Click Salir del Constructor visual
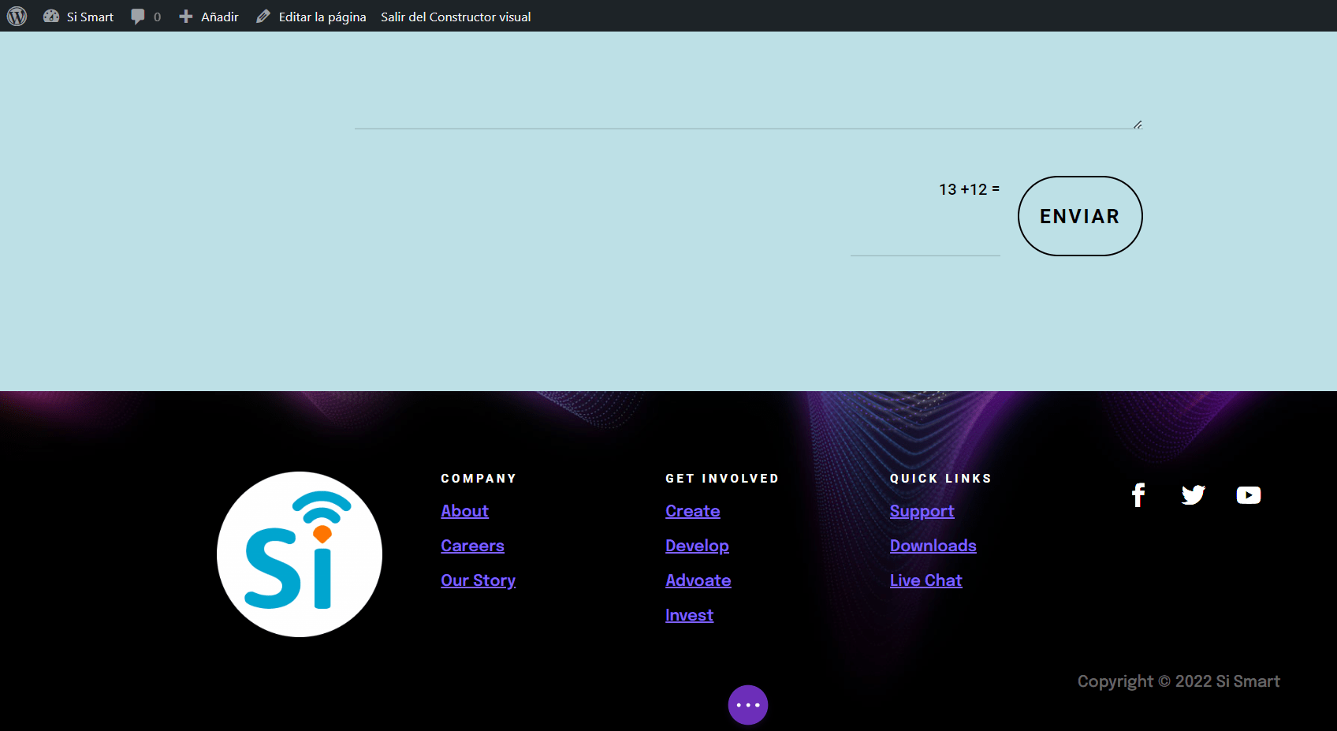Image resolution: width=1337 pixels, height=731 pixels. click(x=456, y=17)
